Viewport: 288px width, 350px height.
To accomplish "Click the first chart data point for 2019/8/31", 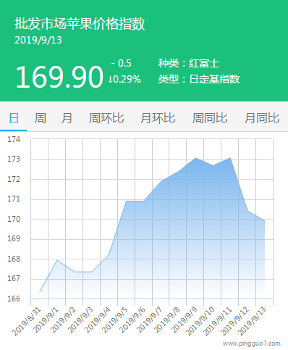I will click(x=40, y=292).
